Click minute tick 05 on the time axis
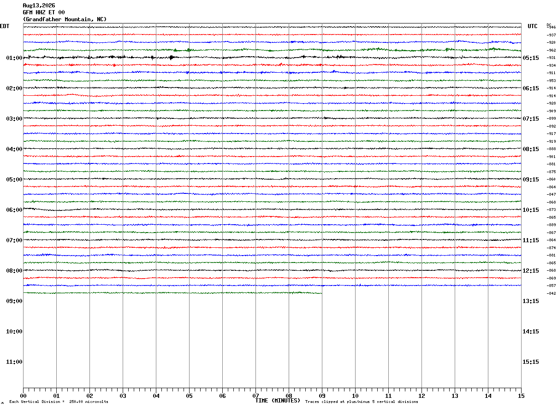 click(189, 396)
